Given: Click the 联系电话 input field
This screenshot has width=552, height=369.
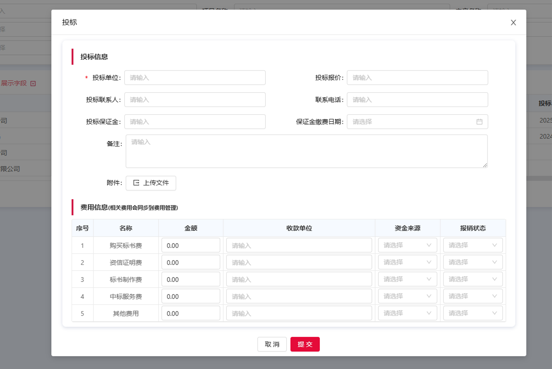Looking at the screenshot, I should tap(417, 100).
